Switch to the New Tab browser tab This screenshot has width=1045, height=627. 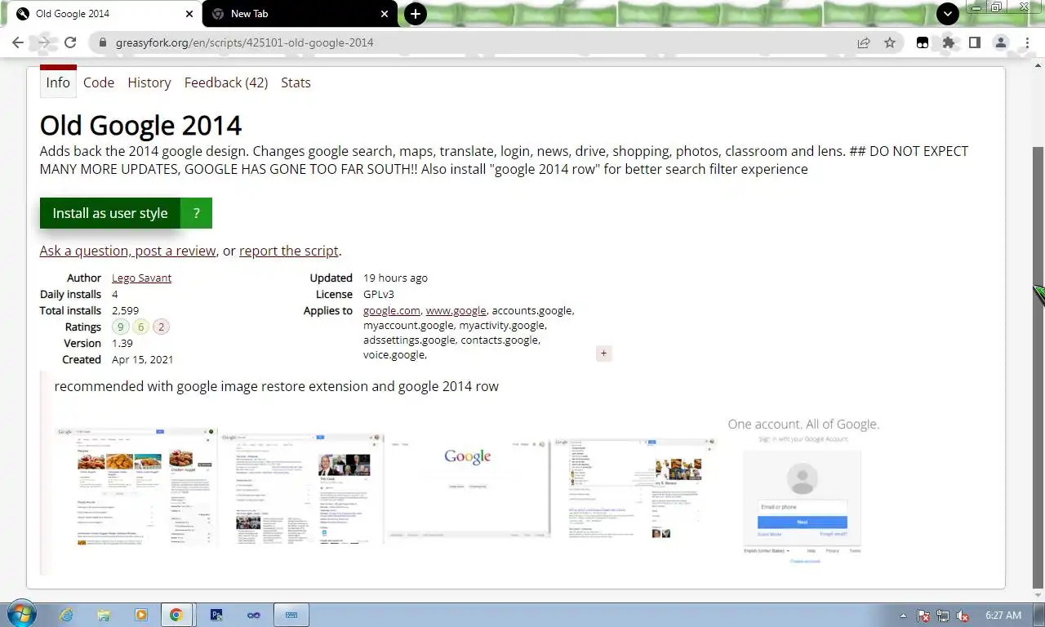(x=300, y=14)
